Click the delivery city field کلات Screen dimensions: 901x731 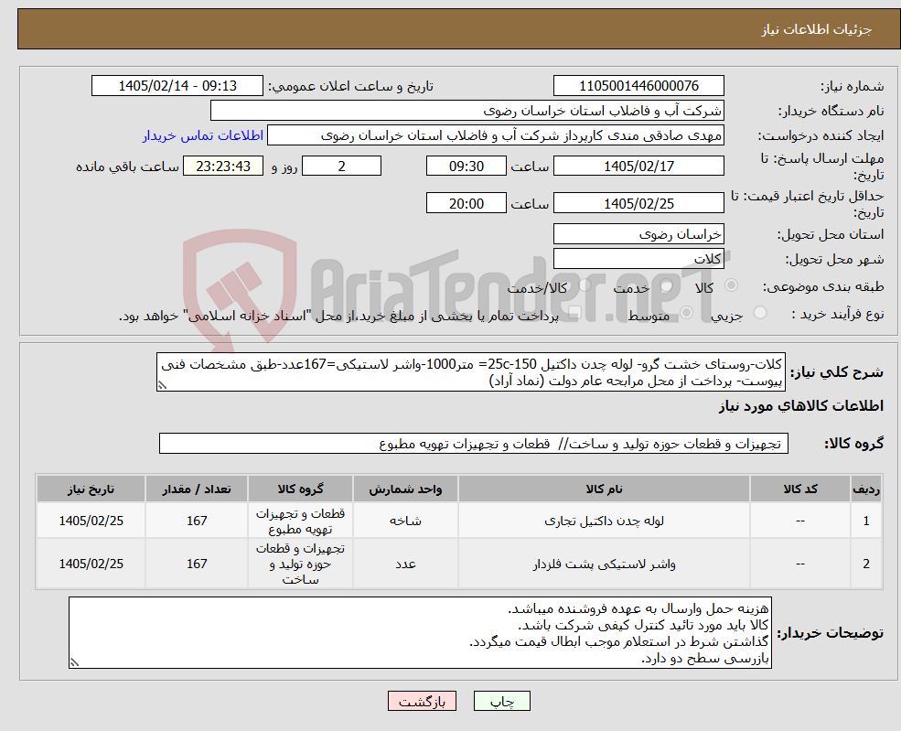click(x=638, y=259)
